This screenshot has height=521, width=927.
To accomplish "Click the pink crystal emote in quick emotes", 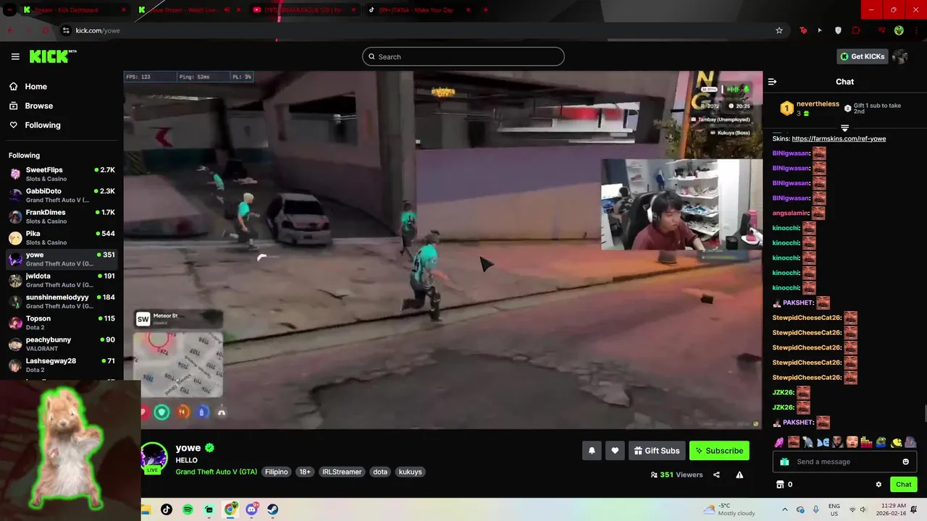I will click(x=779, y=442).
